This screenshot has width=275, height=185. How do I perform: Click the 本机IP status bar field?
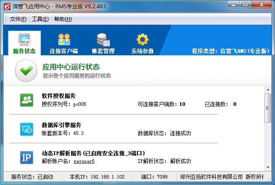[x=97, y=177]
